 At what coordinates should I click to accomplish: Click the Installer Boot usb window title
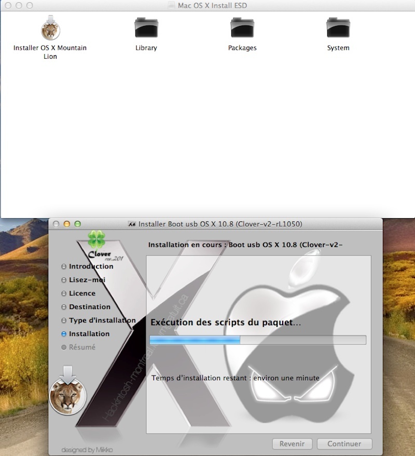[x=220, y=224]
